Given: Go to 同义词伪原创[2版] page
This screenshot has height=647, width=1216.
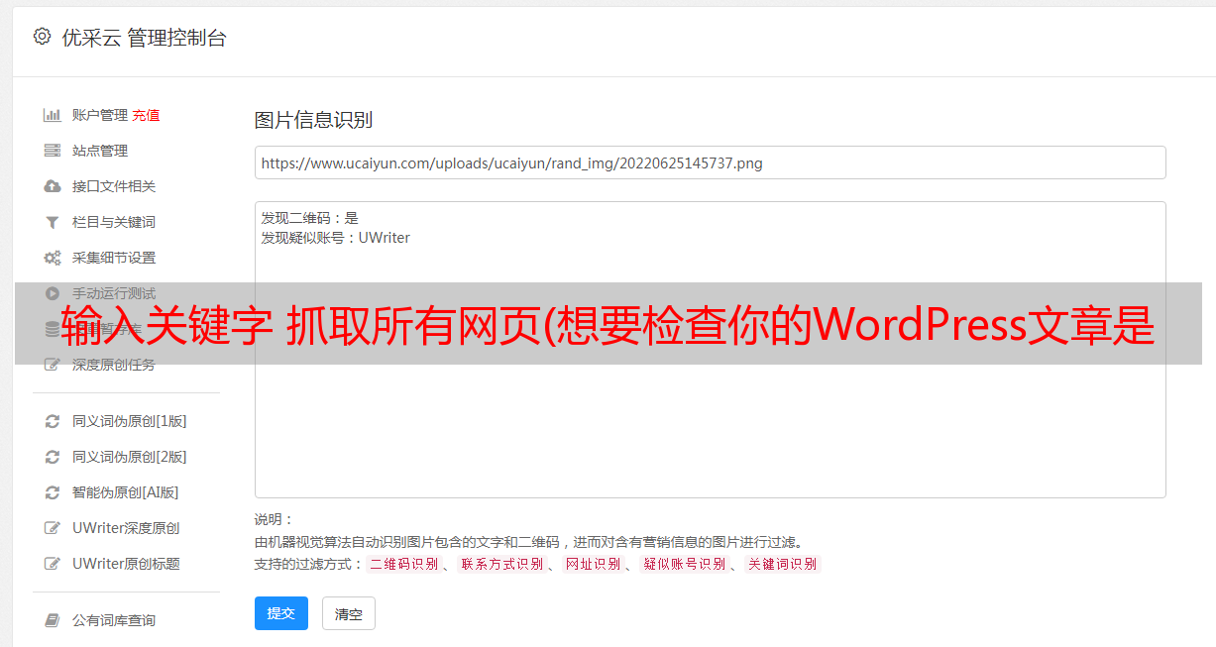Looking at the screenshot, I should (130, 457).
